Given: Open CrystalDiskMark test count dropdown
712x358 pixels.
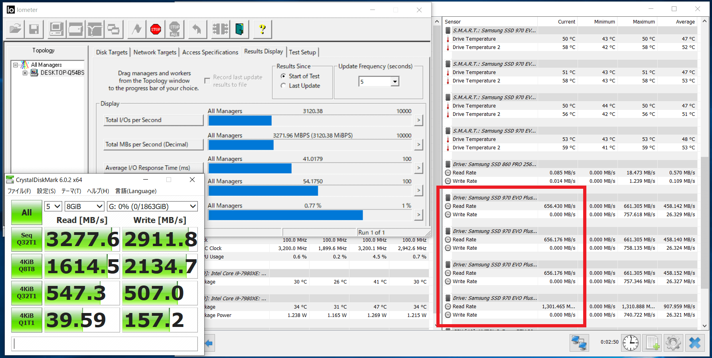Looking at the screenshot, I should (53, 206).
